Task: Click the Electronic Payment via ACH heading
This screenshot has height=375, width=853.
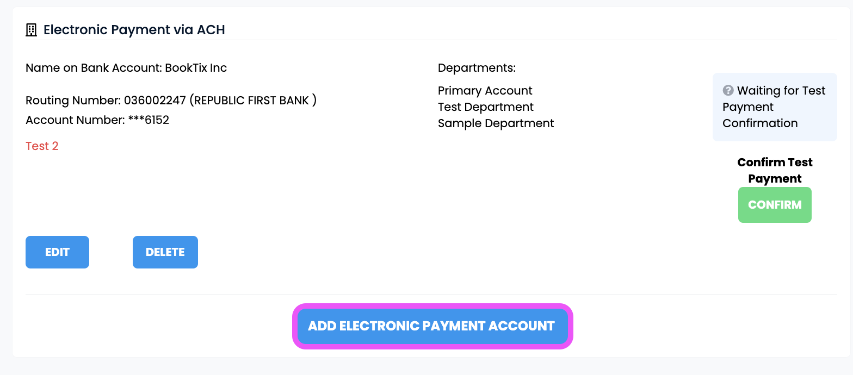Action: tap(134, 30)
